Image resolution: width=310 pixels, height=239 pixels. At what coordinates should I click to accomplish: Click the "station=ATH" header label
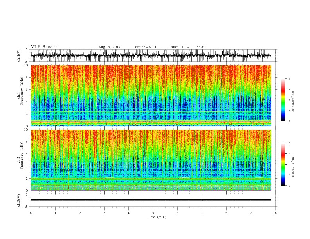[145, 47]
